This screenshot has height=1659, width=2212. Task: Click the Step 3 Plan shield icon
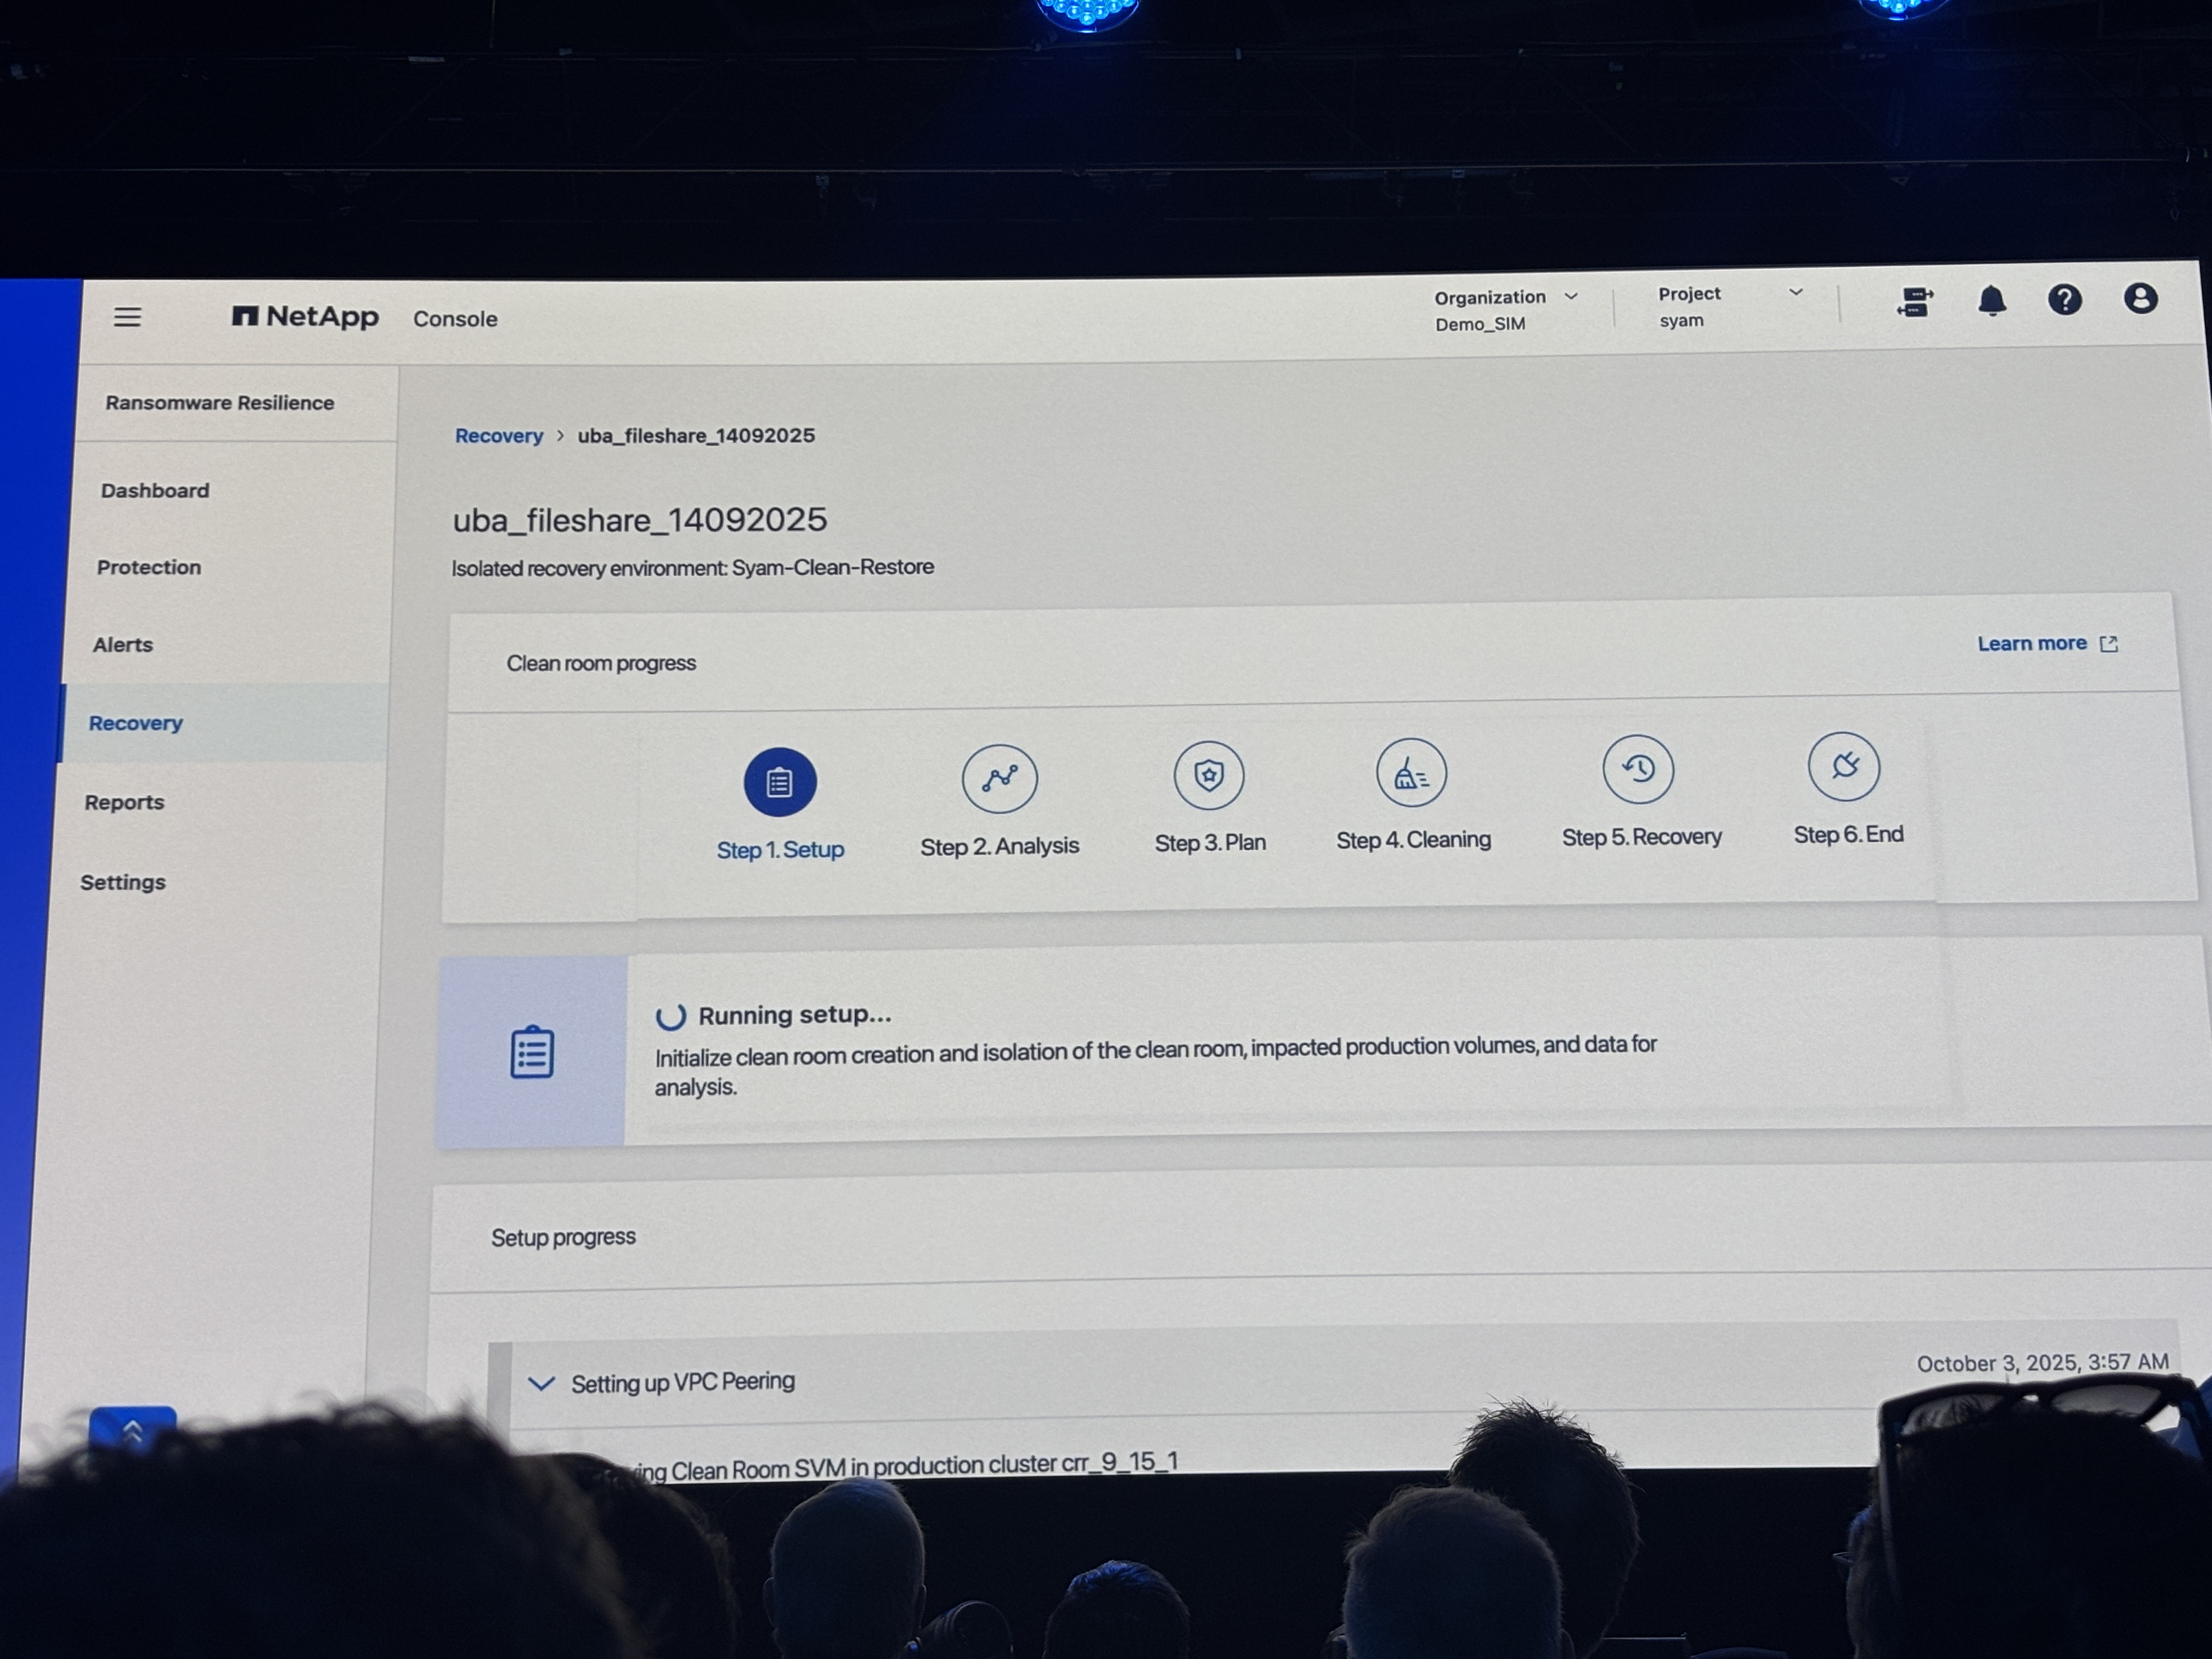coord(1209,775)
